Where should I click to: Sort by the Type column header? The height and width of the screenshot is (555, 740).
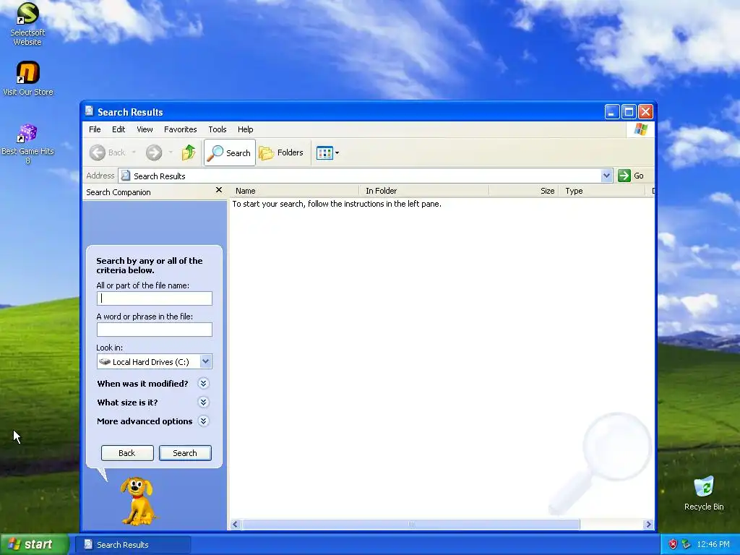tap(602, 191)
